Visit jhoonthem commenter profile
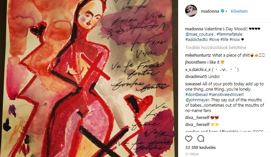271x157 pixels. (x=195, y=62)
